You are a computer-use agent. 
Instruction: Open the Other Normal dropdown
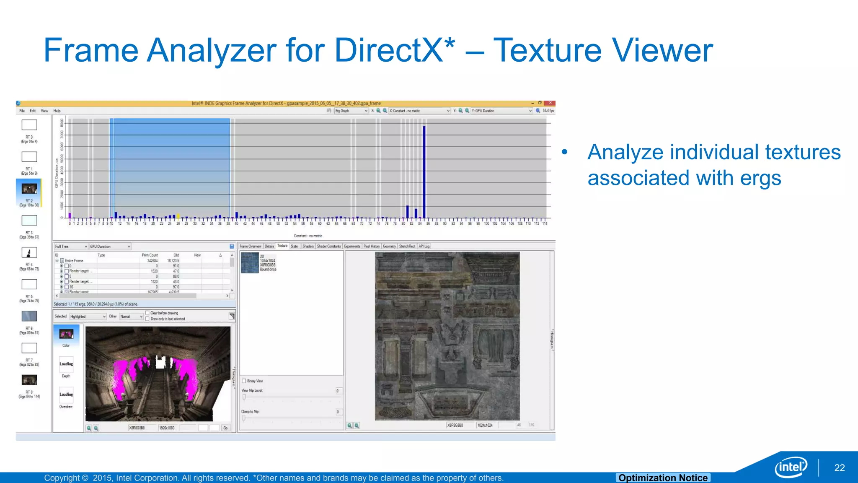coord(132,317)
